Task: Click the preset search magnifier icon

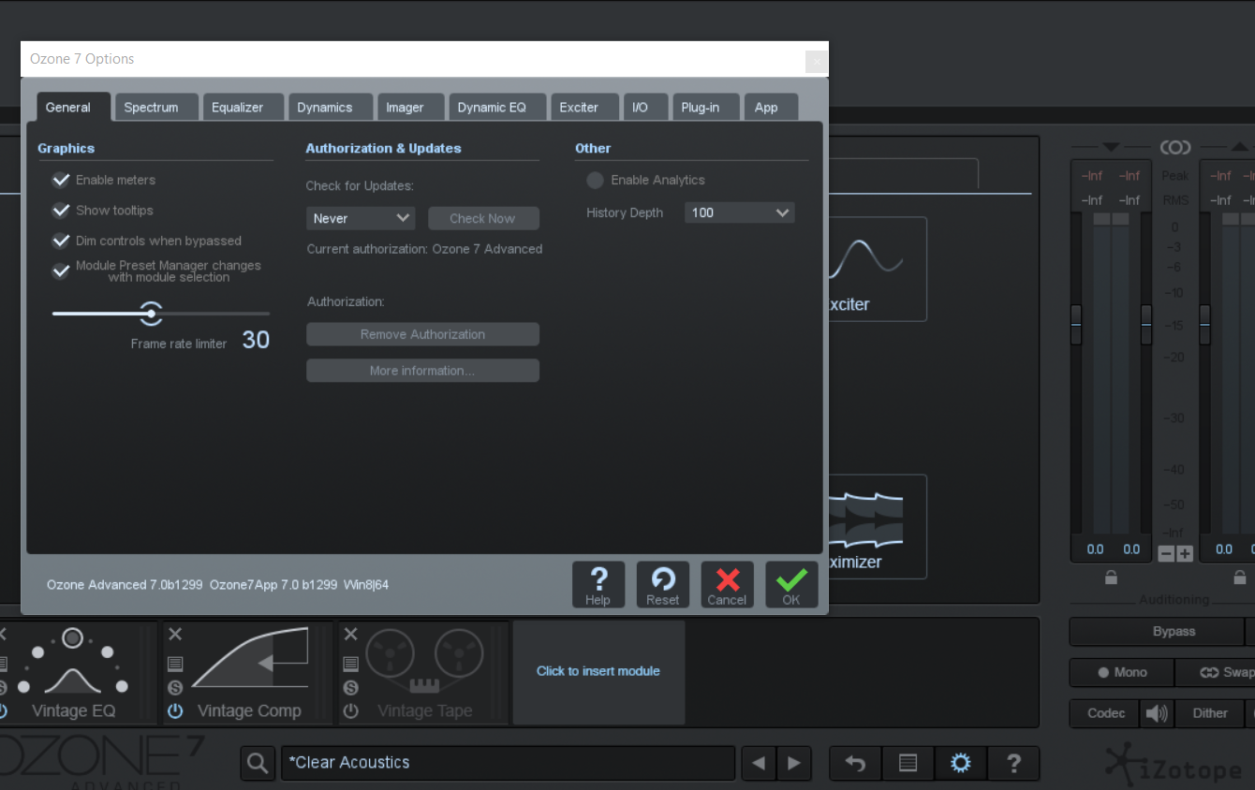Action: (x=258, y=763)
